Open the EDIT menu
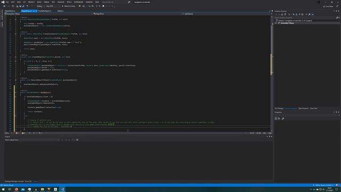 (x=13, y=2)
